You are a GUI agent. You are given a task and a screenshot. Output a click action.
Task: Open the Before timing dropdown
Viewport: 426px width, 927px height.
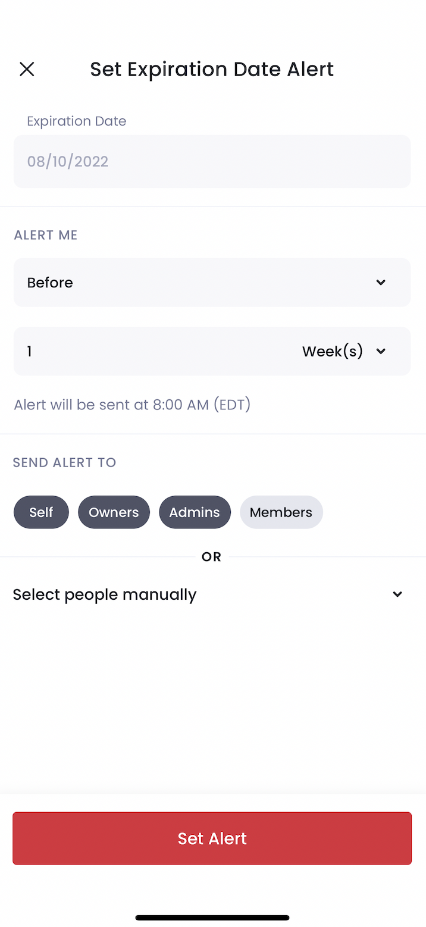pos(212,283)
